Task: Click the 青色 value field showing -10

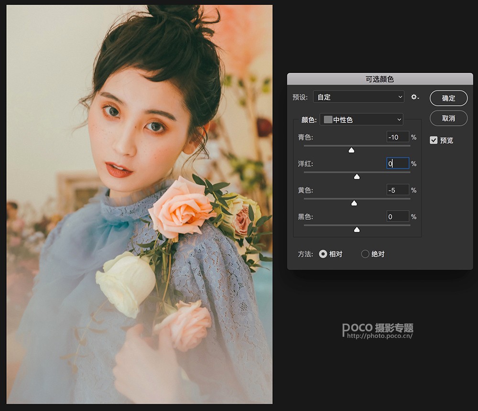Action: pyautogui.click(x=398, y=137)
